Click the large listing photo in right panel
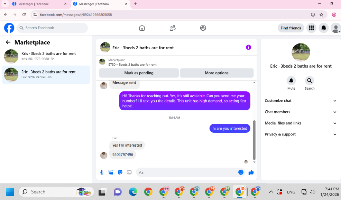The height and width of the screenshot is (200, 341). click(301, 52)
